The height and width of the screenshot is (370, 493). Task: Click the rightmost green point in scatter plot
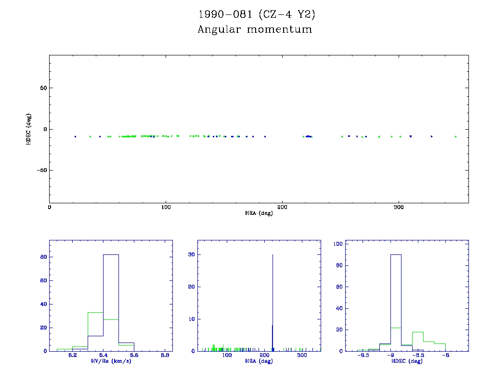pyautogui.click(x=455, y=137)
